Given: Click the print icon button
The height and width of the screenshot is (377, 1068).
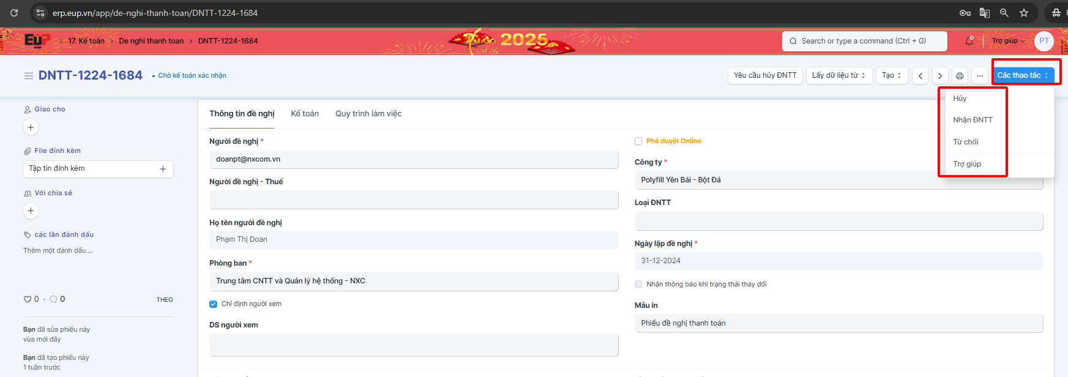Looking at the screenshot, I should tap(960, 76).
